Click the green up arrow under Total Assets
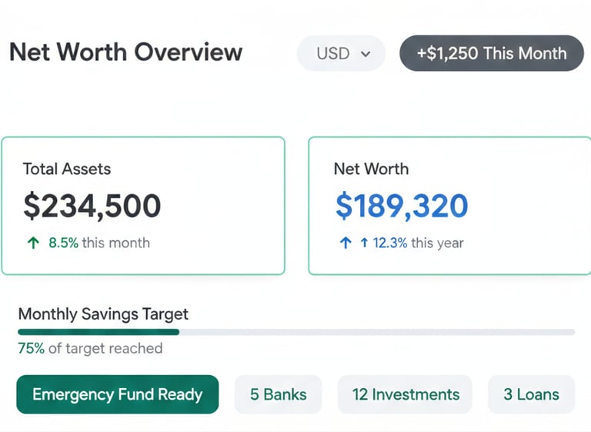Screen dimensions: 591x432 click(x=33, y=243)
